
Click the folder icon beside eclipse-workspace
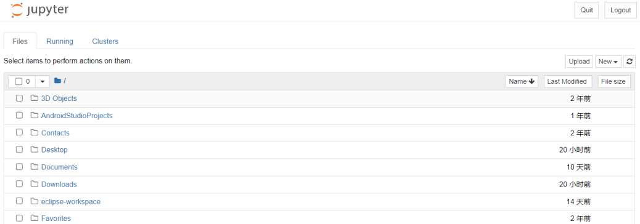[35, 201]
